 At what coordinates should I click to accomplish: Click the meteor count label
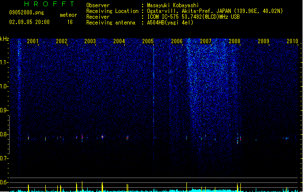point(68,15)
